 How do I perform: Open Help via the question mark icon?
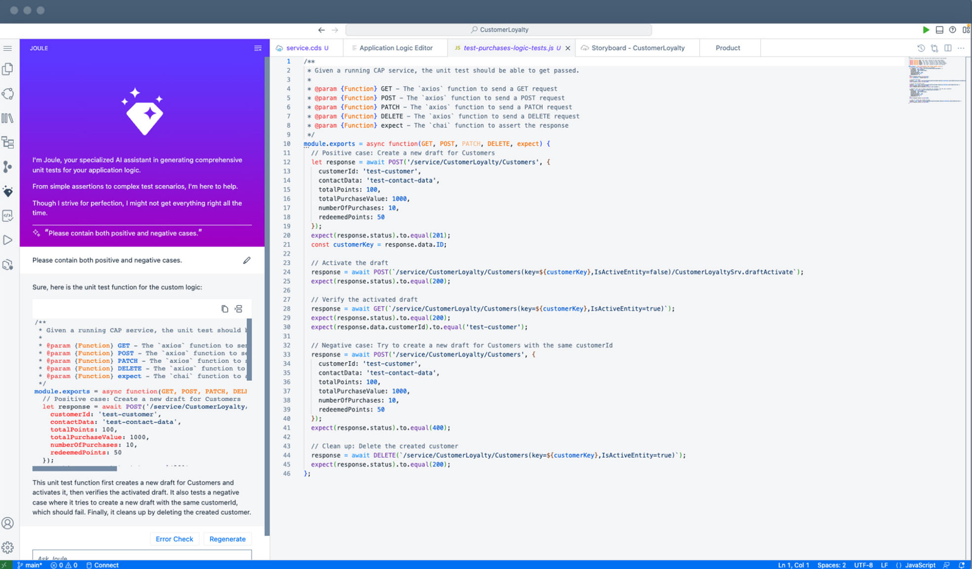click(952, 30)
